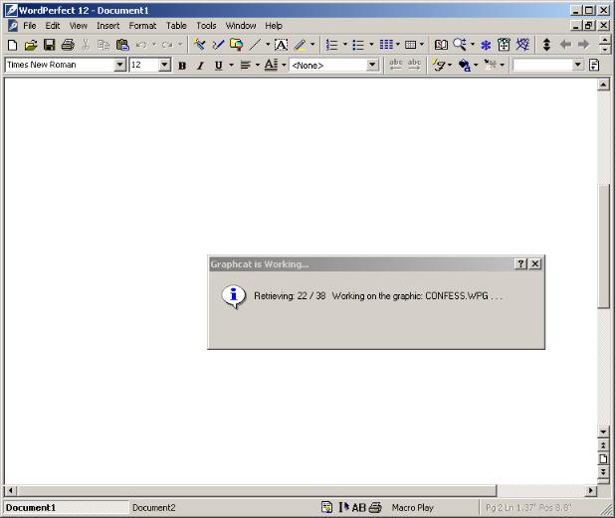Expand the numbering list arrow
This screenshot has height=518, width=615.
click(344, 45)
